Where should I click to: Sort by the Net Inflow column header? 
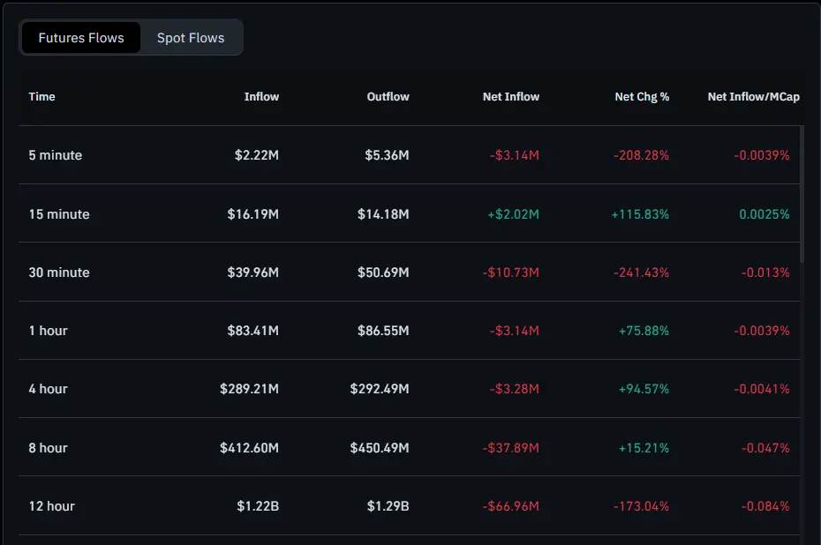click(x=511, y=97)
